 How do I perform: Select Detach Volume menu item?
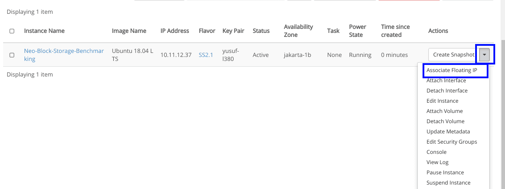(445, 121)
